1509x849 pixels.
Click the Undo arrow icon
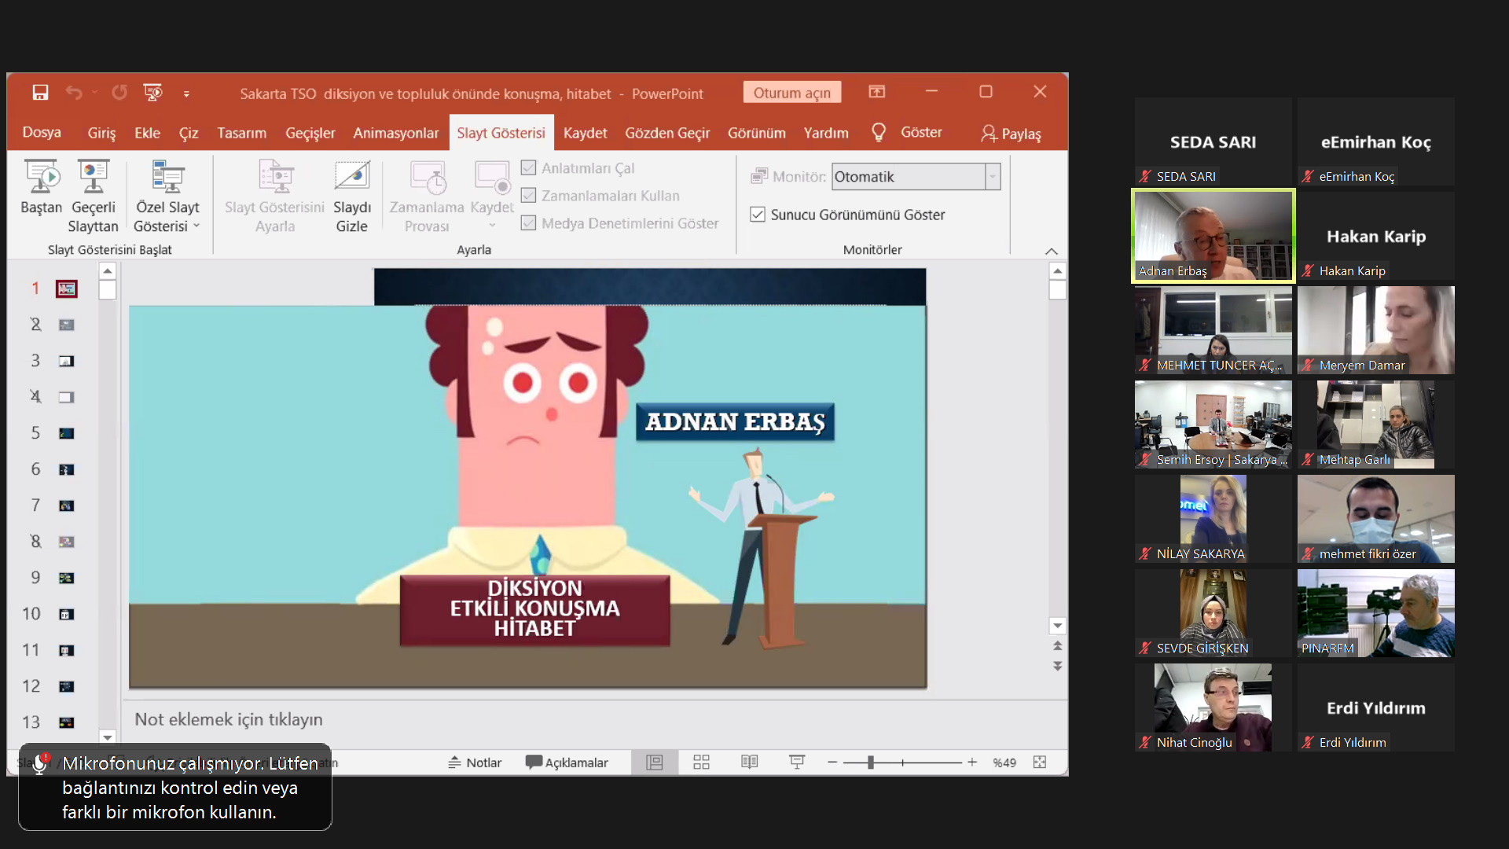click(74, 93)
